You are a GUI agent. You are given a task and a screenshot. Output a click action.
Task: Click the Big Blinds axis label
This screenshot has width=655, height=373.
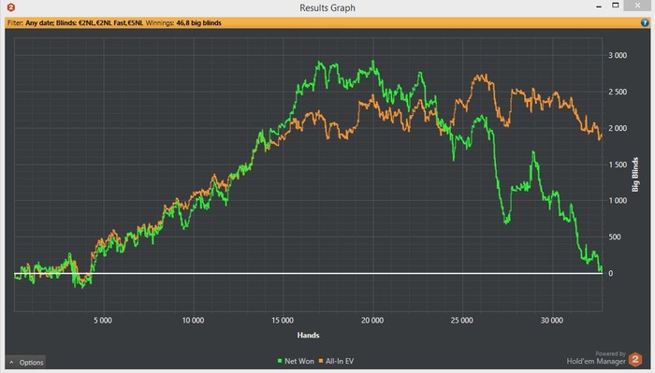click(635, 175)
